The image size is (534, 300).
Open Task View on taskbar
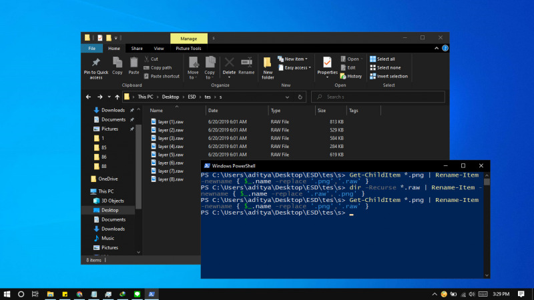35,294
